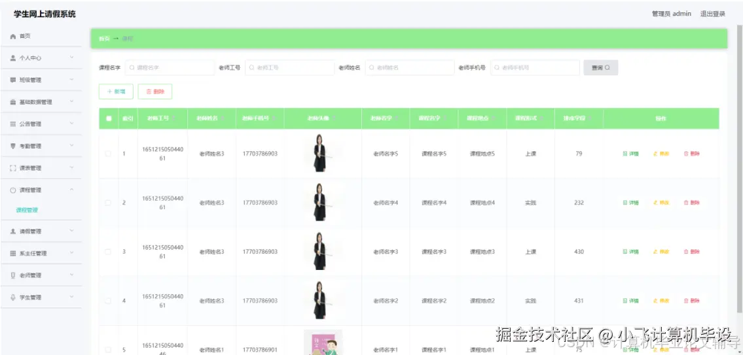The height and width of the screenshot is (355, 743).
Task: Click 删除 for the 课程名字4 row
Action: [692, 203]
